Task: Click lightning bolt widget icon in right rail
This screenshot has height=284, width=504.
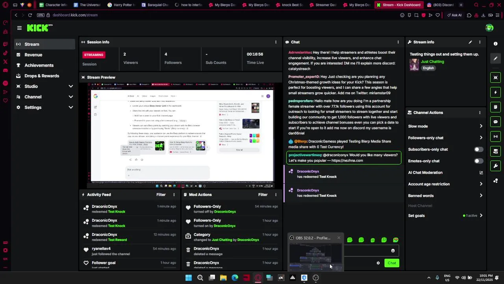Action: coord(496,92)
